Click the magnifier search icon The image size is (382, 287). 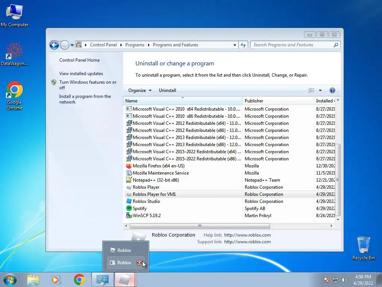pos(336,45)
